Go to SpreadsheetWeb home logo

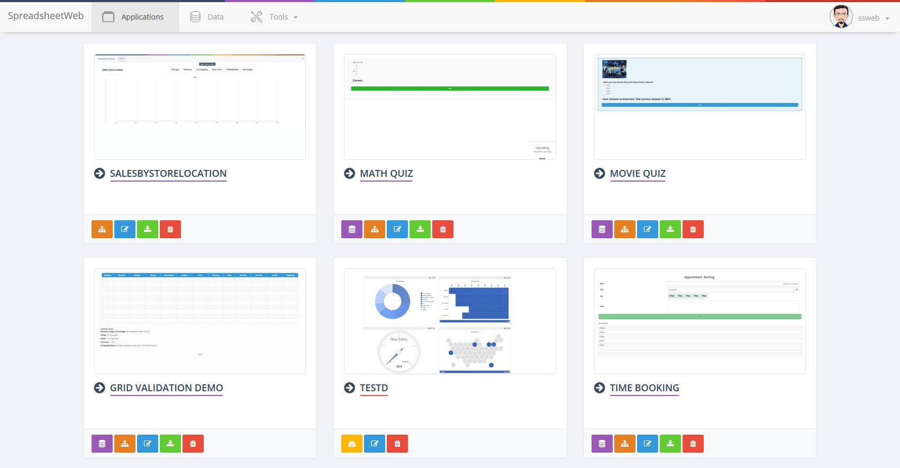(x=46, y=16)
